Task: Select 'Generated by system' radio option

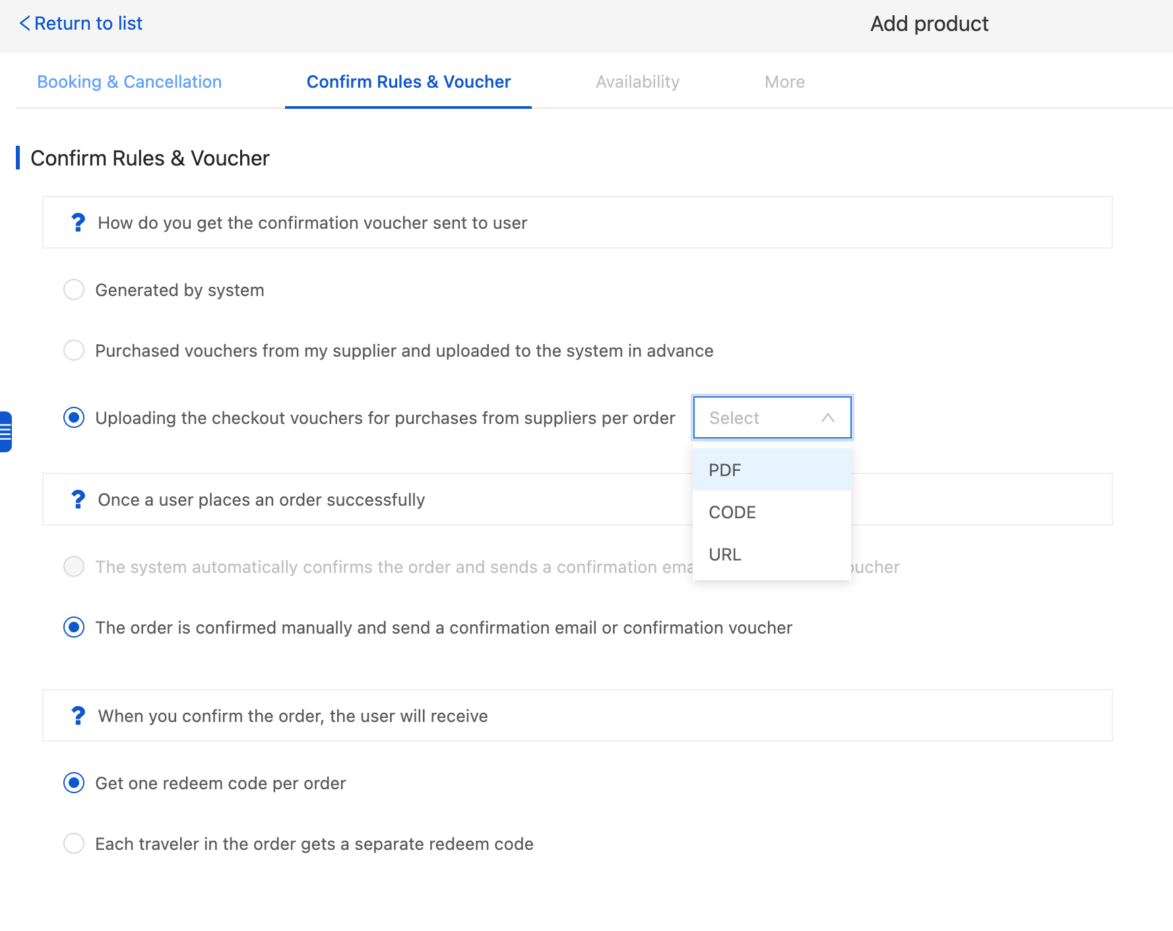Action: point(74,290)
